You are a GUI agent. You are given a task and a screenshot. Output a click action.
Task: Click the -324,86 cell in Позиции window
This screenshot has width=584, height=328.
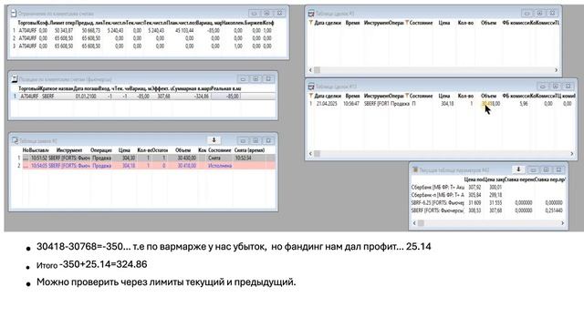click(x=201, y=97)
